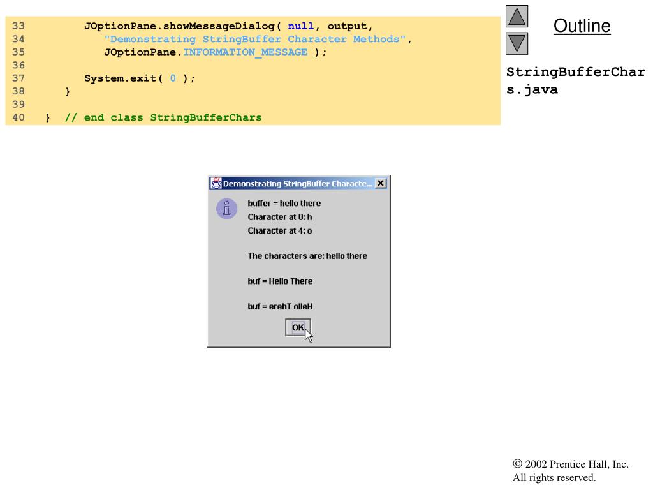Click 'All rights reserved.' text
653x490 pixels.
click(x=554, y=477)
